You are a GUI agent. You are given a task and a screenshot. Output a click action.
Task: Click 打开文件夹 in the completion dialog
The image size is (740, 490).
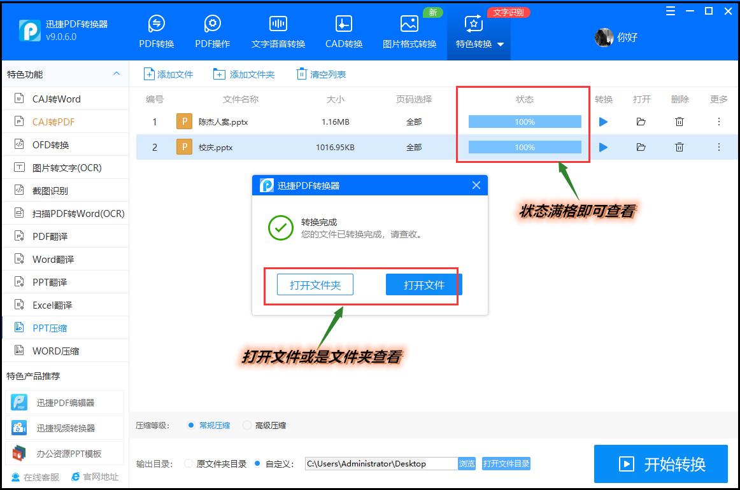(315, 284)
